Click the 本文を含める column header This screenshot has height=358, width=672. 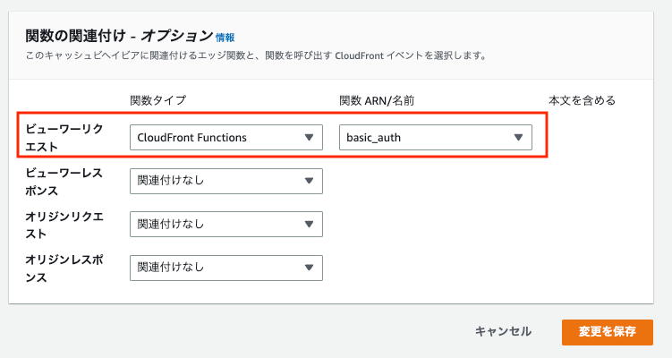click(x=582, y=100)
